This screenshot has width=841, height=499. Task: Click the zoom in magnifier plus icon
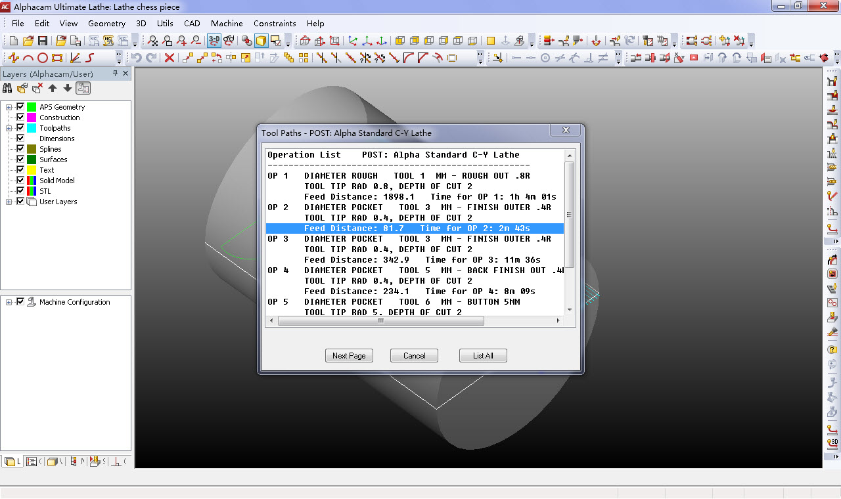point(181,41)
